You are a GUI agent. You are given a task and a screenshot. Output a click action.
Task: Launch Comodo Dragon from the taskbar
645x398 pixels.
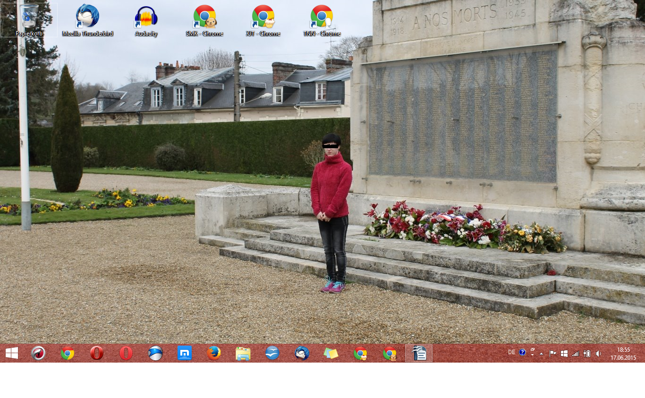point(38,353)
